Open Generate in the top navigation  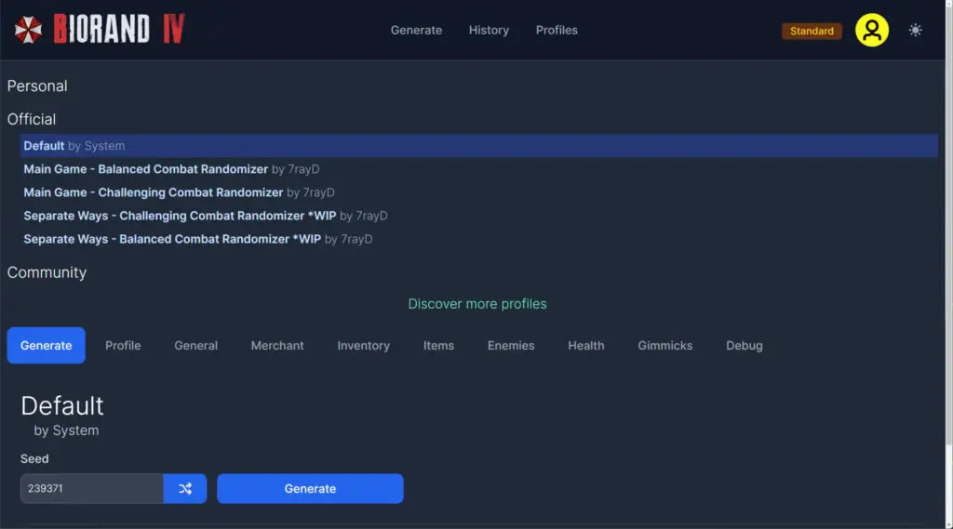(x=416, y=30)
